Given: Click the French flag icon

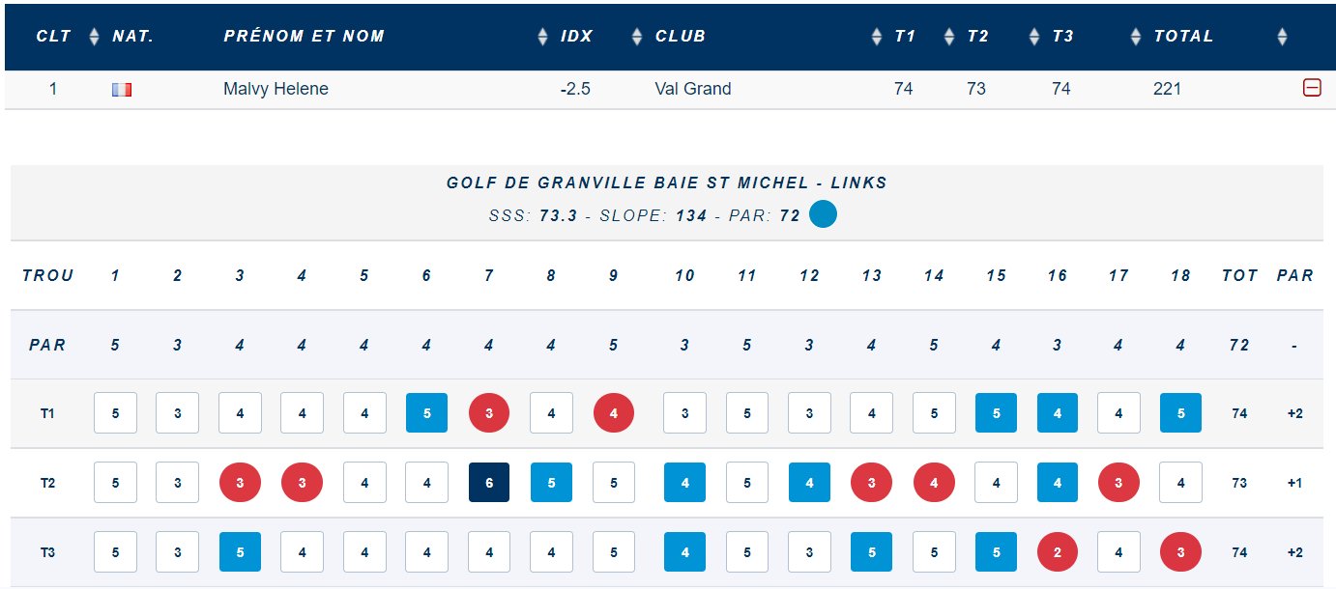Looking at the screenshot, I should 122,90.
